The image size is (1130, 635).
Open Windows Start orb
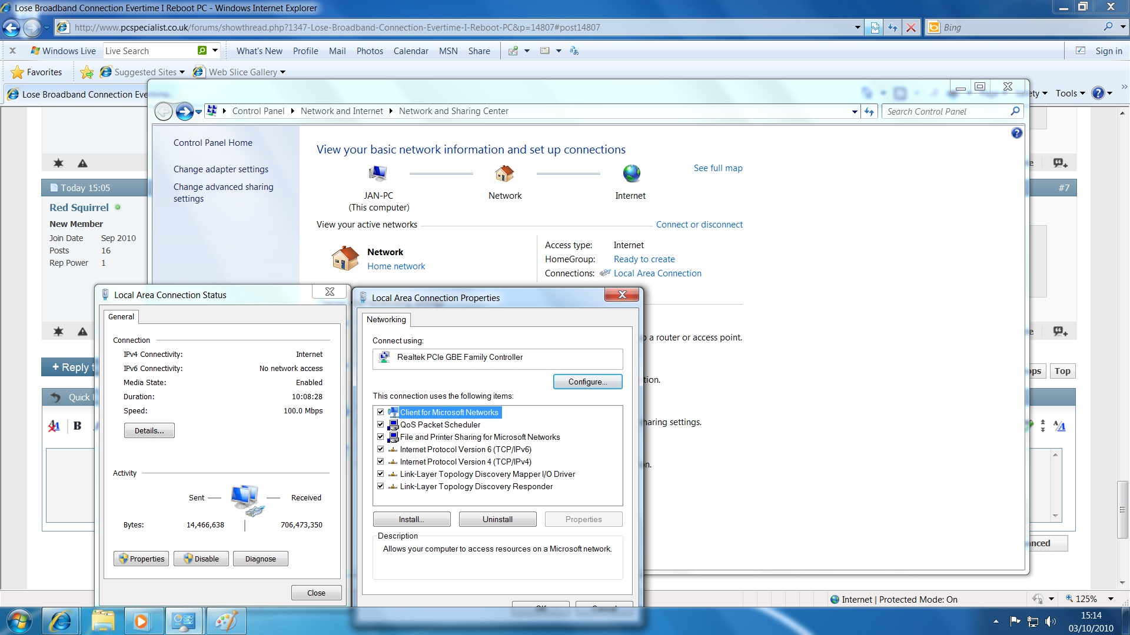coord(19,621)
